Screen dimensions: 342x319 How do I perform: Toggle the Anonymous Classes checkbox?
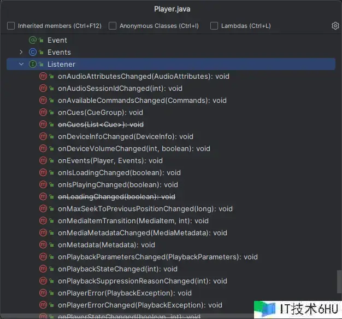(x=113, y=26)
